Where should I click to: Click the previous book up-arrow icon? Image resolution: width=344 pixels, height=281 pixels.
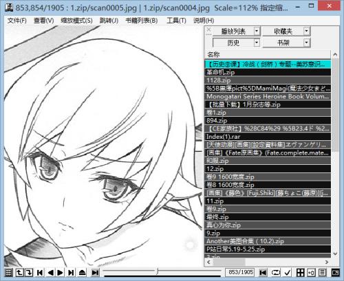(19, 273)
